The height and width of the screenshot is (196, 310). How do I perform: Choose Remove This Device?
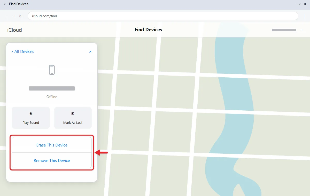pos(52,160)
